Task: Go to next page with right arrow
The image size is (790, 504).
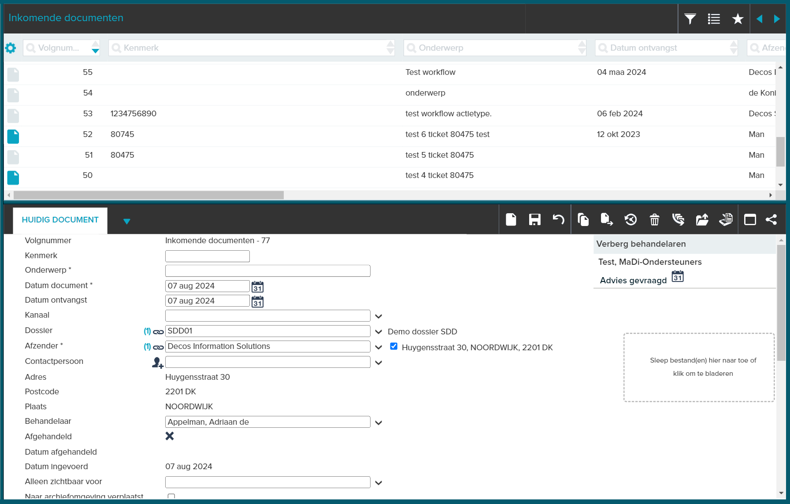Action: [777, 19]
